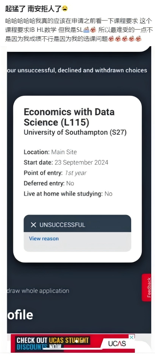Click Live at home while studying line

(68, 194)
